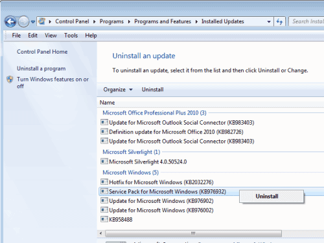This screenshot has height=243, width=324.
Task: Select Microsoft Silverlight 4.0.50524.0
Action: [148, 162]
